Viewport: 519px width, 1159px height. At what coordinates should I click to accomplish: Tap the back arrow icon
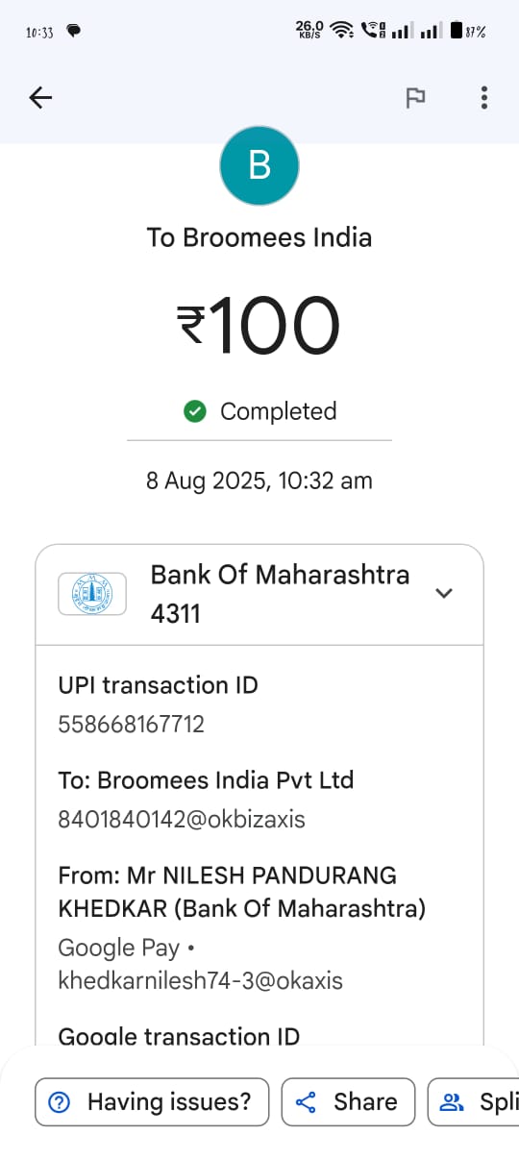(x=40, y=97)
